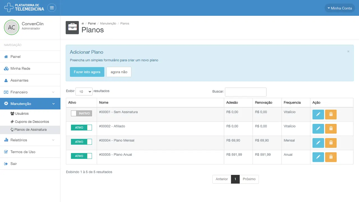Click the Painel breadcrumb link
Image resolution: width=359 pixels, height=202 pixels.
(92, 24)
